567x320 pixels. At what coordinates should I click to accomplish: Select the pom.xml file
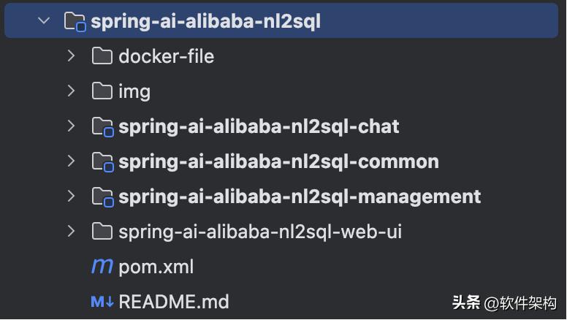coord(156,267)
